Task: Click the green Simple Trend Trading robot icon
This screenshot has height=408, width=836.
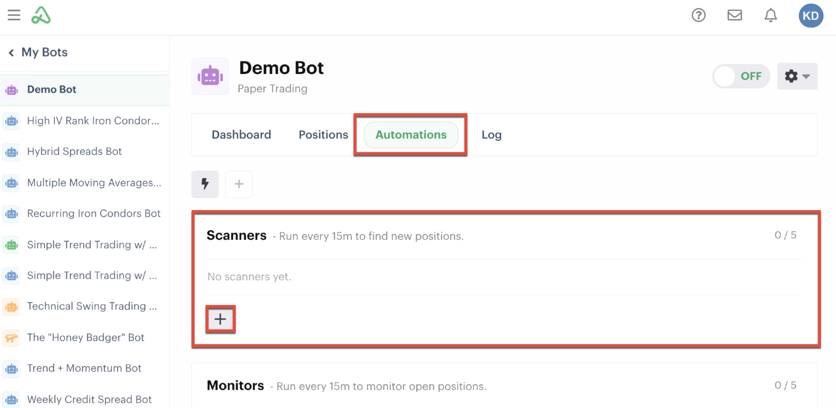Action: (x=11, y=245)
